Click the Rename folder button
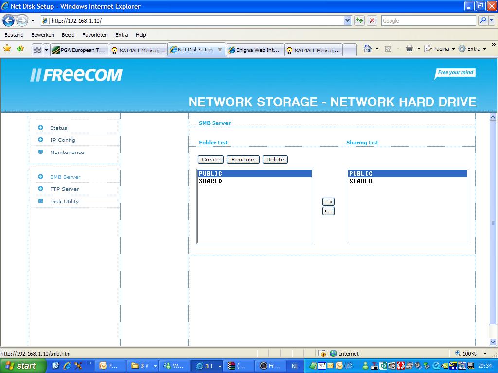Screen dimensions: 498x373 [x=243, y=159]
